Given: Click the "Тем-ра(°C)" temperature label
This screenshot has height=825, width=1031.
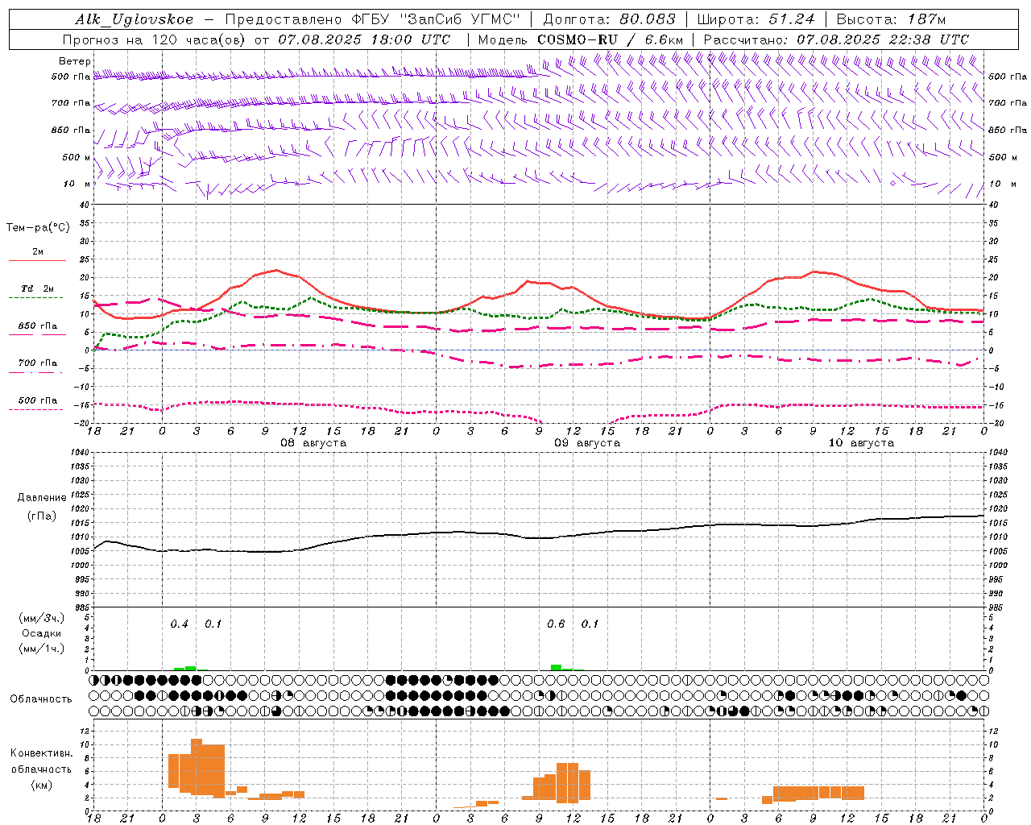Looking at the screenshot, I should 38,228.
